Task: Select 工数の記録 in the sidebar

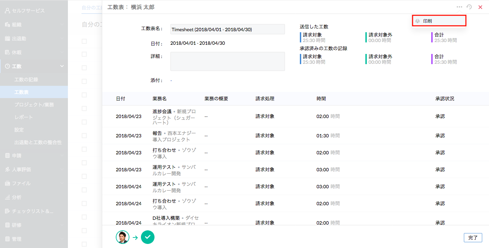Action: tap(26, 80)
